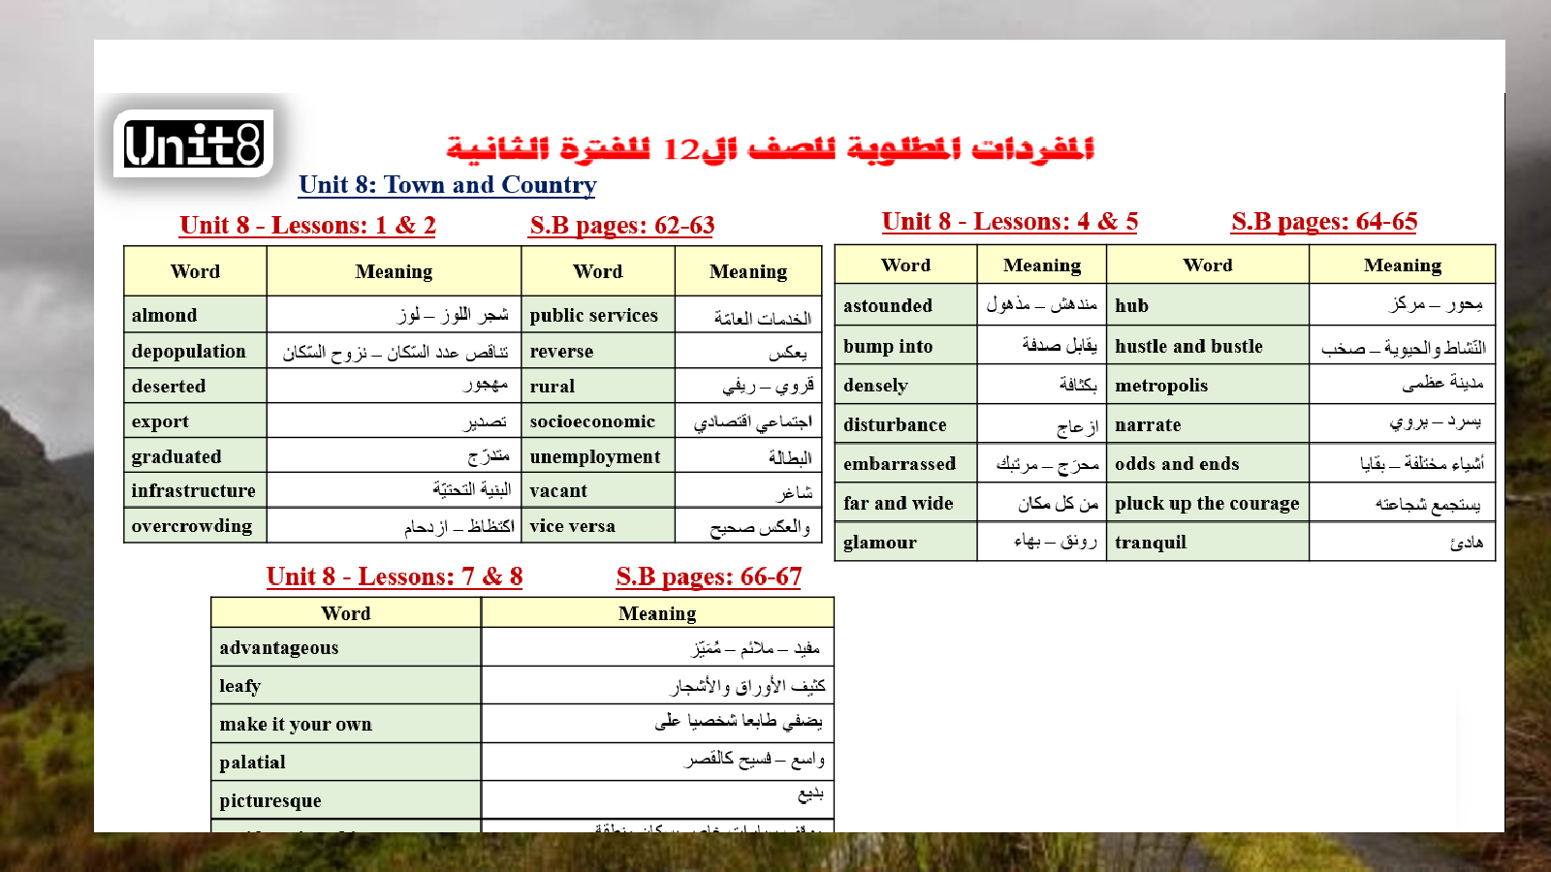Image resolution: width=1551 pixels, height=872 pixels.
Task: Select the 'S.B pages: 66-67' link
Action: [x=709, y=577]
